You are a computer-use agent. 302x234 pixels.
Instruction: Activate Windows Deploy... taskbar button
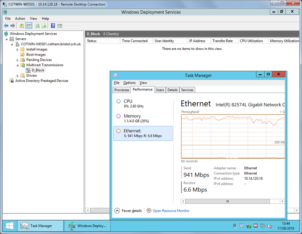tap(87, 226)
